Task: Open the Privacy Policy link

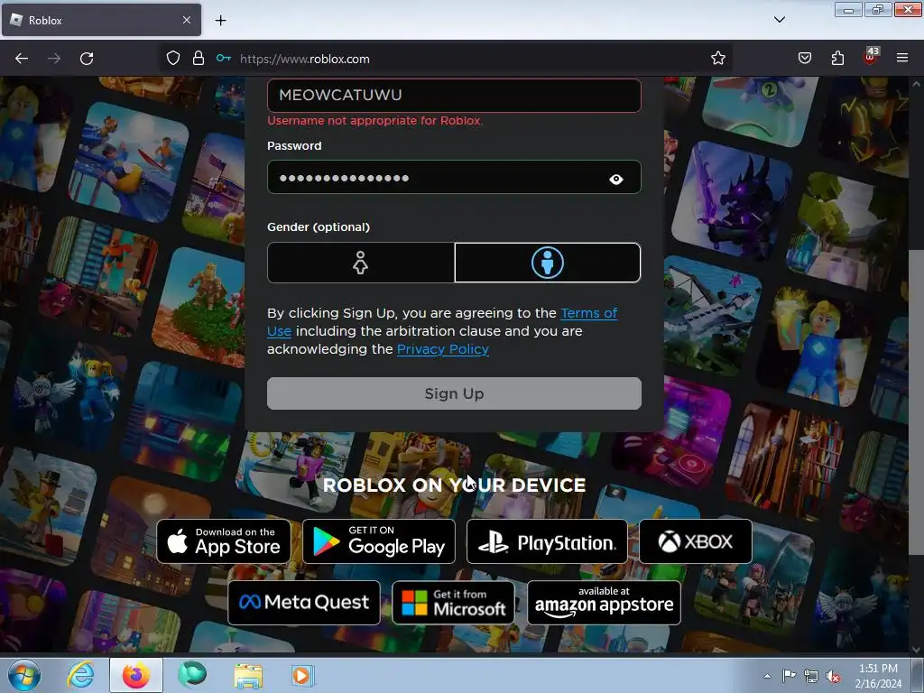Action: pos(442,349)
